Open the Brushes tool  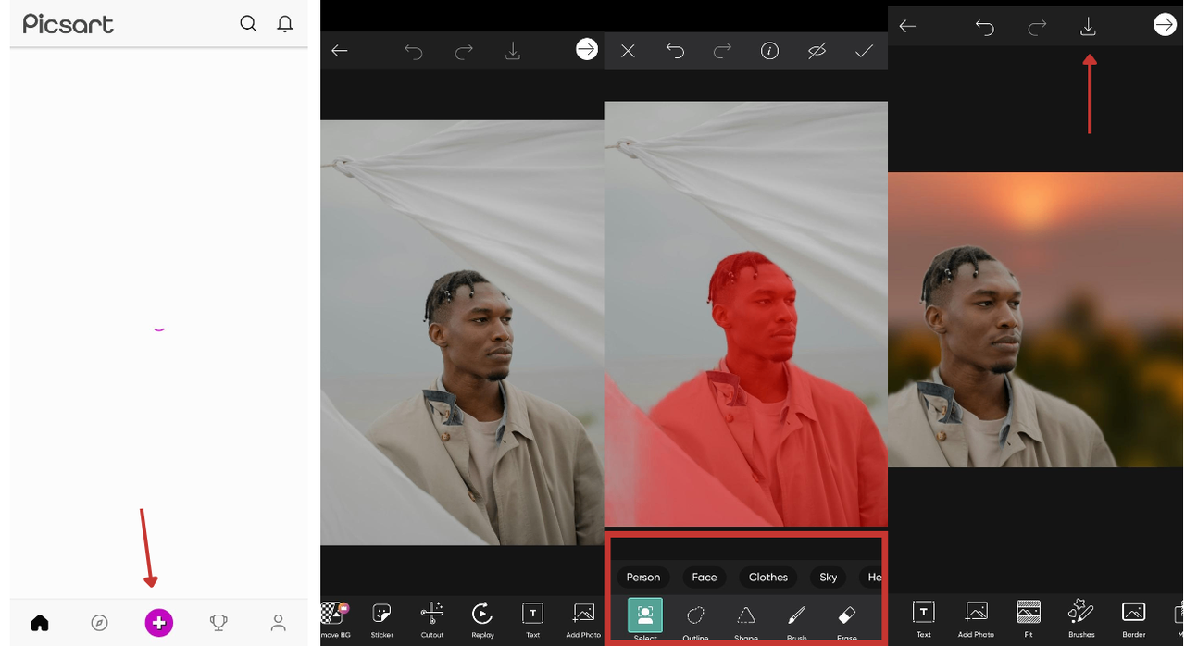click(1080, 618)
